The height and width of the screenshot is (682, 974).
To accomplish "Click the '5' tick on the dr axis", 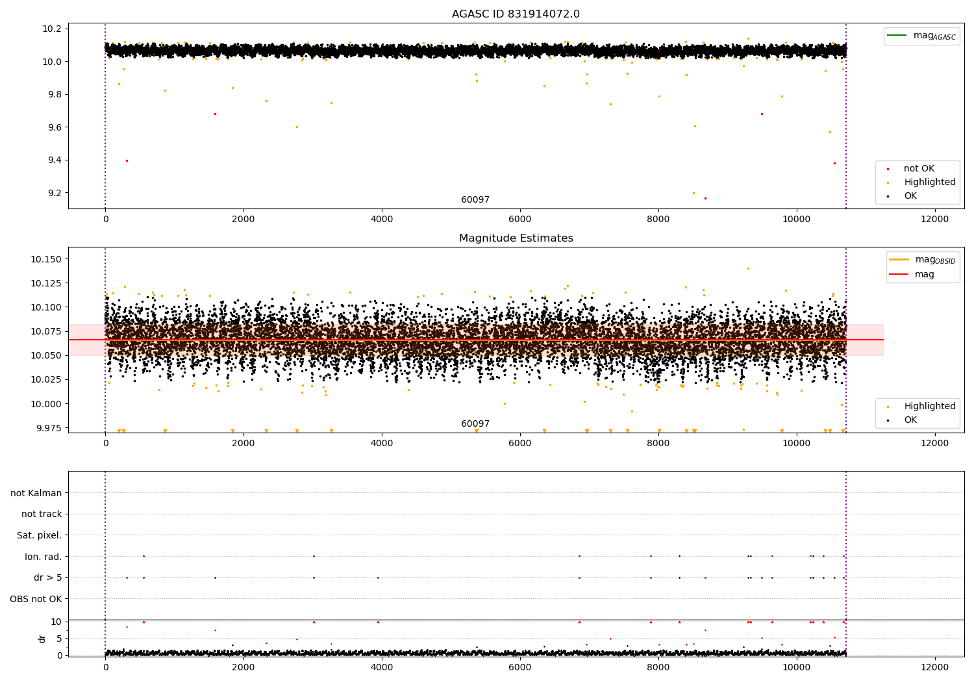I will pos(60,639).
